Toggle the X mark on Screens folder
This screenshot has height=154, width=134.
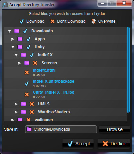pos(35,63)
